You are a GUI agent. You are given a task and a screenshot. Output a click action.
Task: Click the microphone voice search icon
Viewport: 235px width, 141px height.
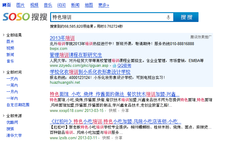[168, 17]
